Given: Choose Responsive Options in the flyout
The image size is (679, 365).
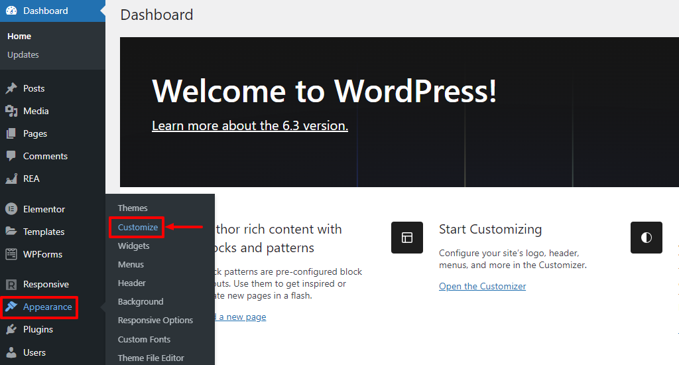Looking at the screenshot, I should tap(155, 321).
